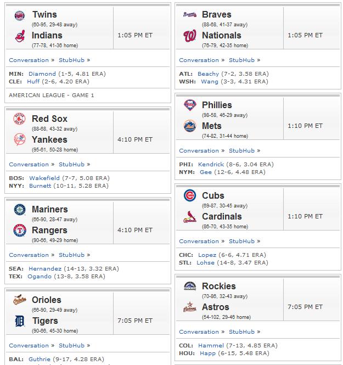
Task: Open the Chicago Cubs logo
Action: (x=190, y=195)
